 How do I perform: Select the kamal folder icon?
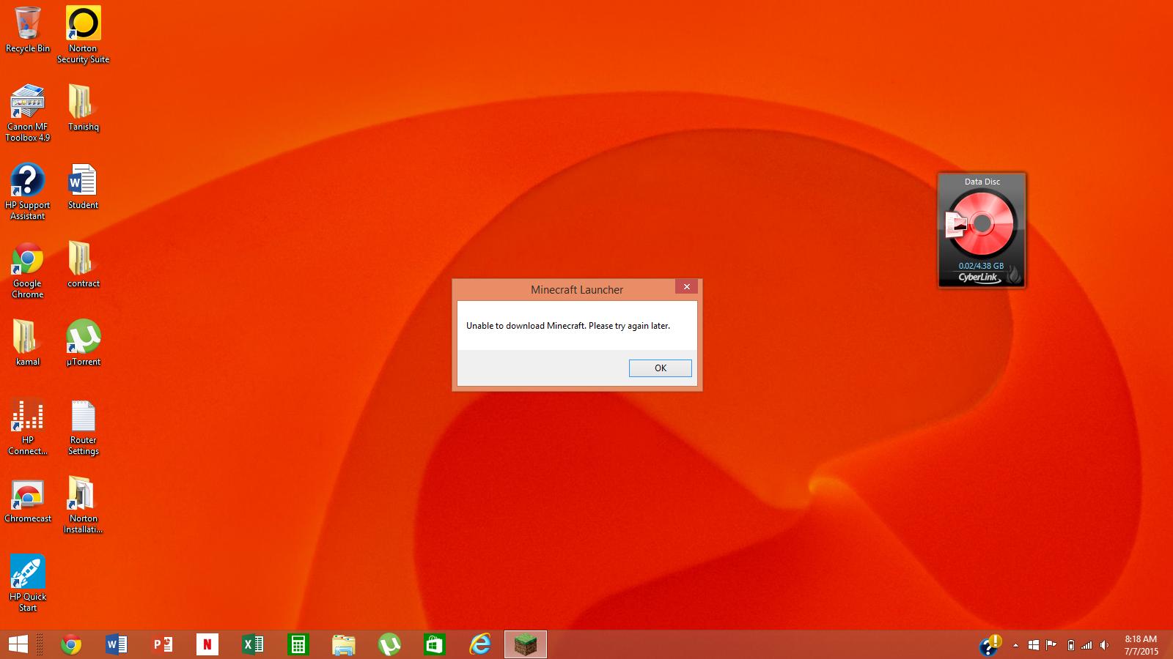(x=28, y=343)
